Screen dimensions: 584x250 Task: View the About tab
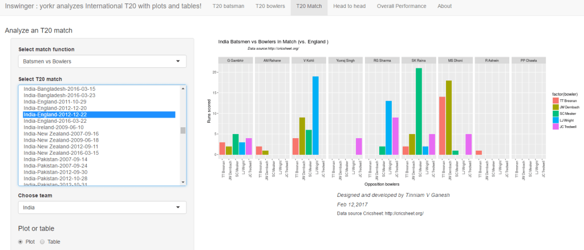point(444,6)
